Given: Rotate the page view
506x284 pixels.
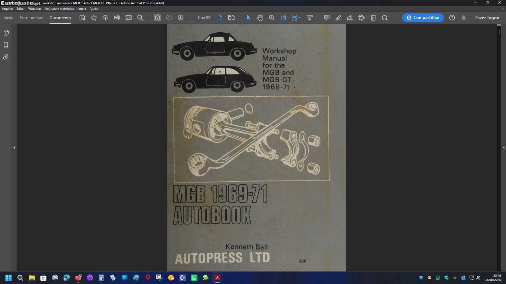Looking at the screenshot, I should (385, 18).
